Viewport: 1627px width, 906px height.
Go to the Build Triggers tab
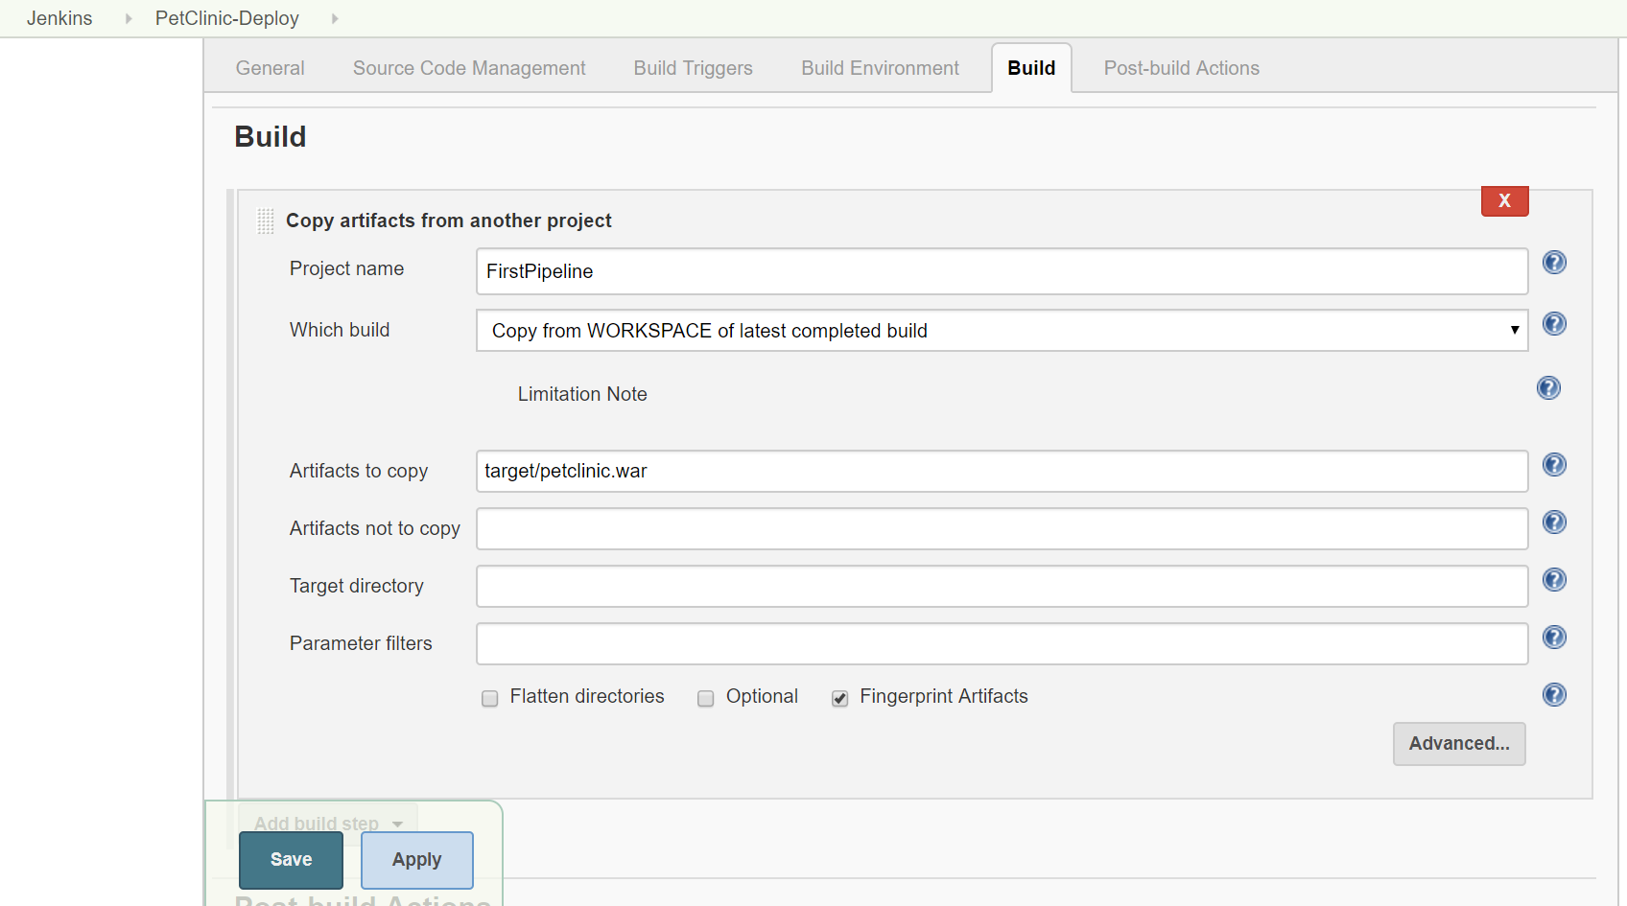click(x=694, y=68)
